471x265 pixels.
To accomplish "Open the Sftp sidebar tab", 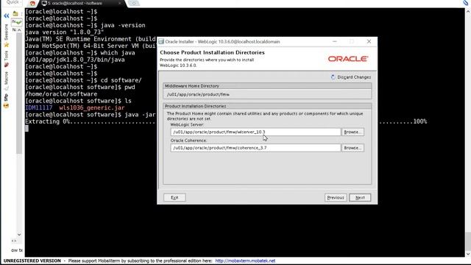I will [x=7, y=98].
